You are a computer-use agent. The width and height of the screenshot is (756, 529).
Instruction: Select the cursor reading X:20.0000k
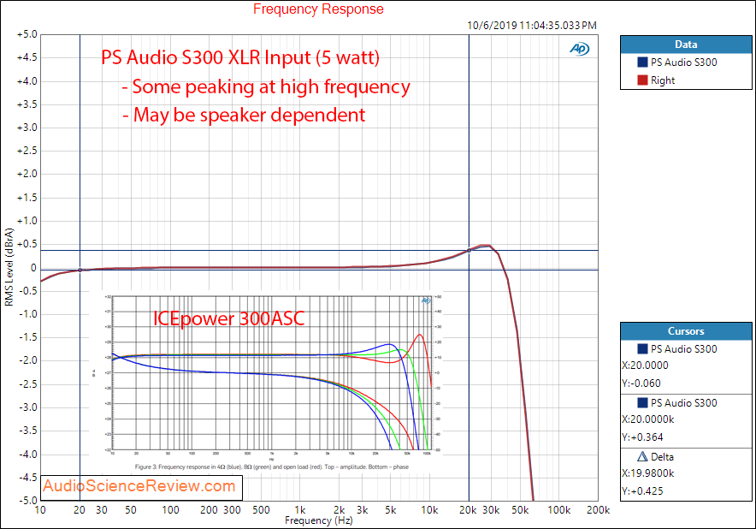648,419
